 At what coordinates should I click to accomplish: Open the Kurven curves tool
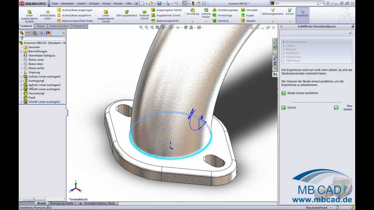[290, 12]
